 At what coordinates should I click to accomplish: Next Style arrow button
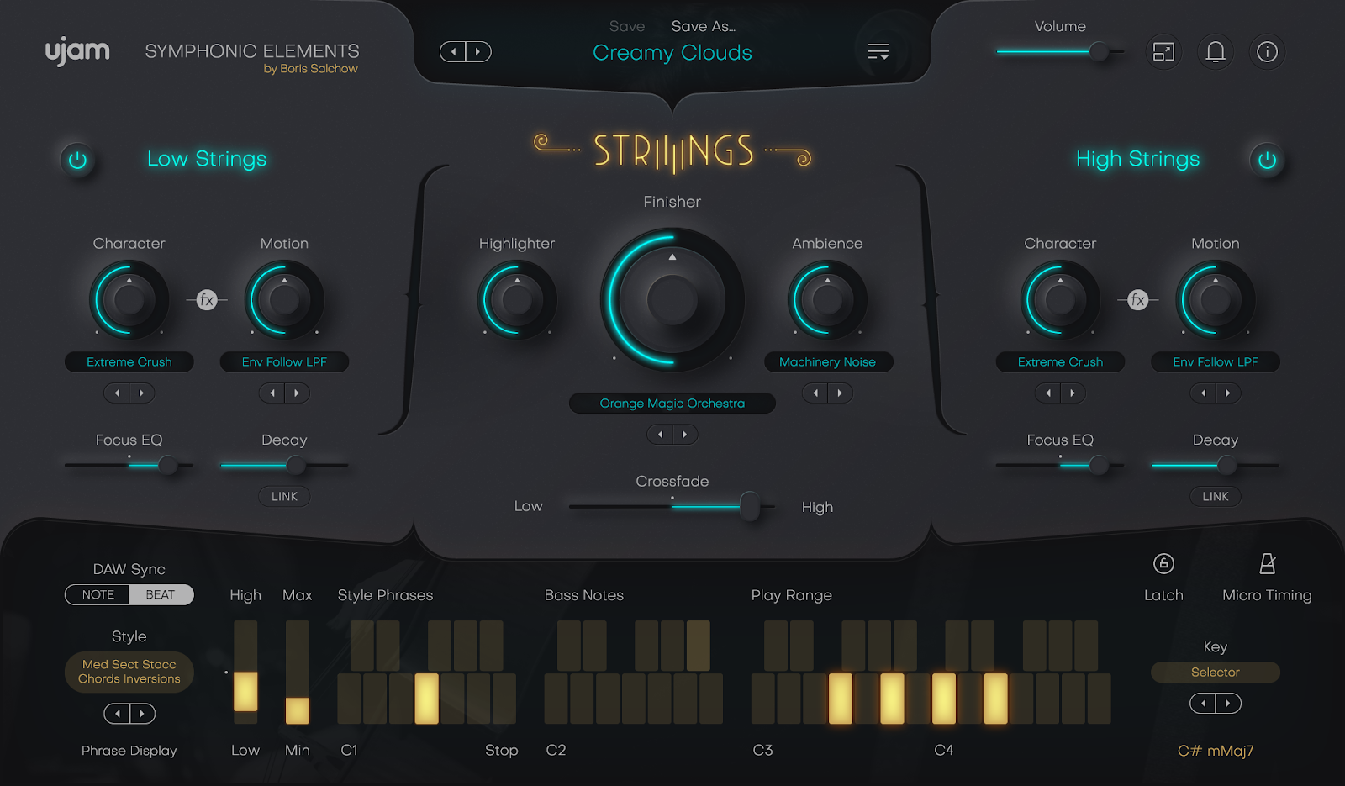[x=142, y=714]
